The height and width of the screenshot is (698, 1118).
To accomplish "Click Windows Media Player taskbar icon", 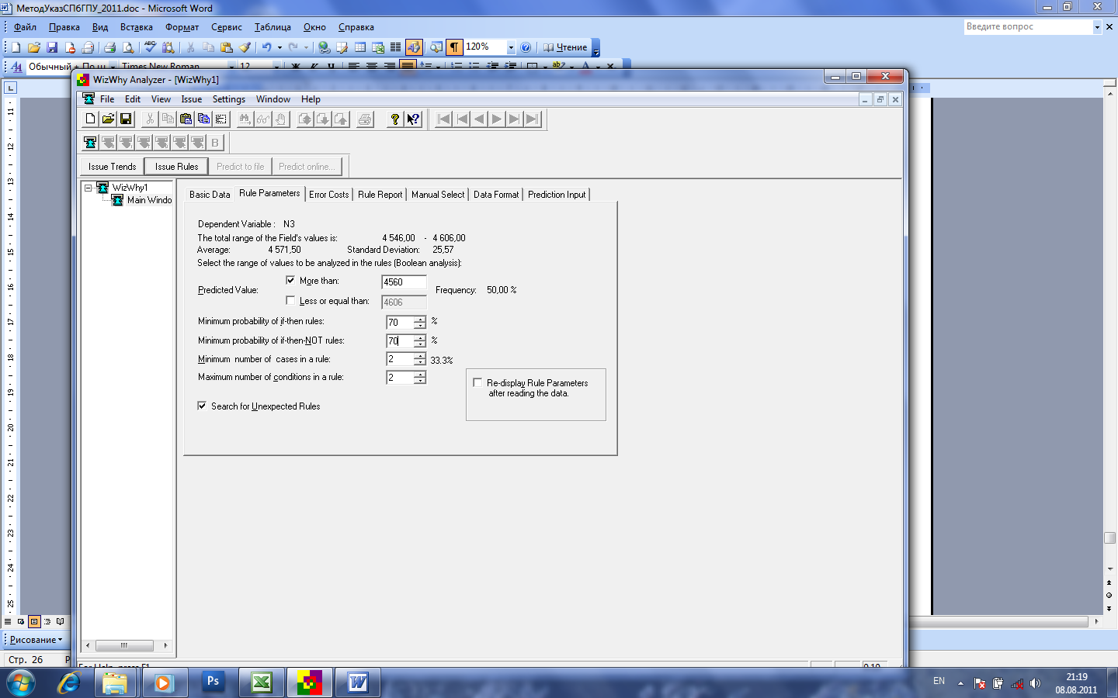I will pos(163,682).
